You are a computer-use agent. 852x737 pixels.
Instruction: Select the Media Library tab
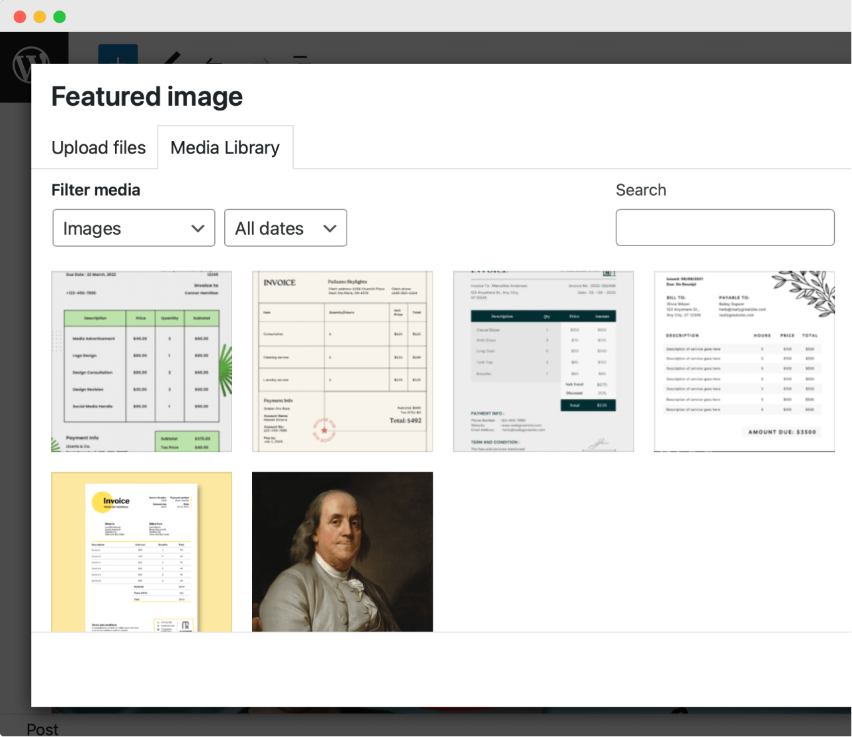(225, 148)
